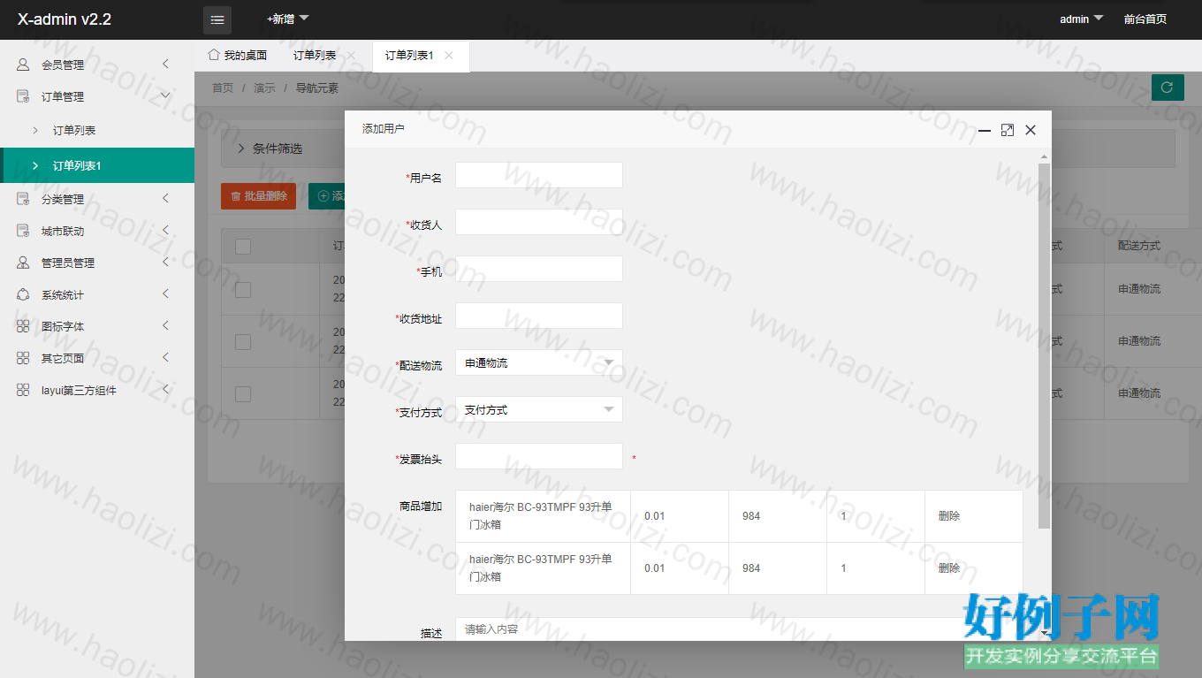Click the 手机 input field

tap(539, 269)
